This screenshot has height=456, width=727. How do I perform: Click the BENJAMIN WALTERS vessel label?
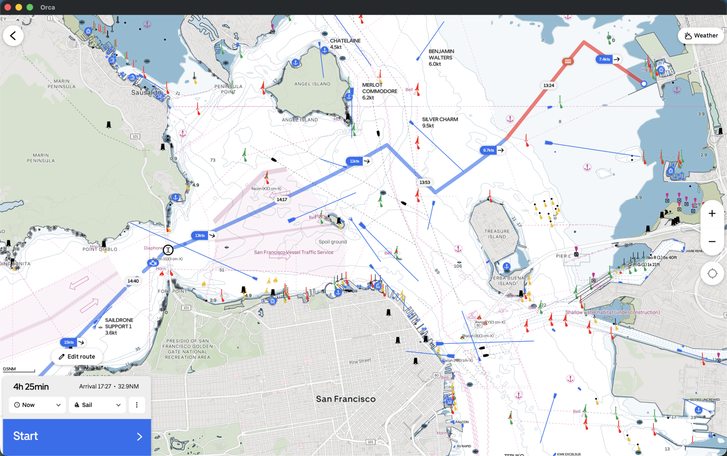click(441, 57)
